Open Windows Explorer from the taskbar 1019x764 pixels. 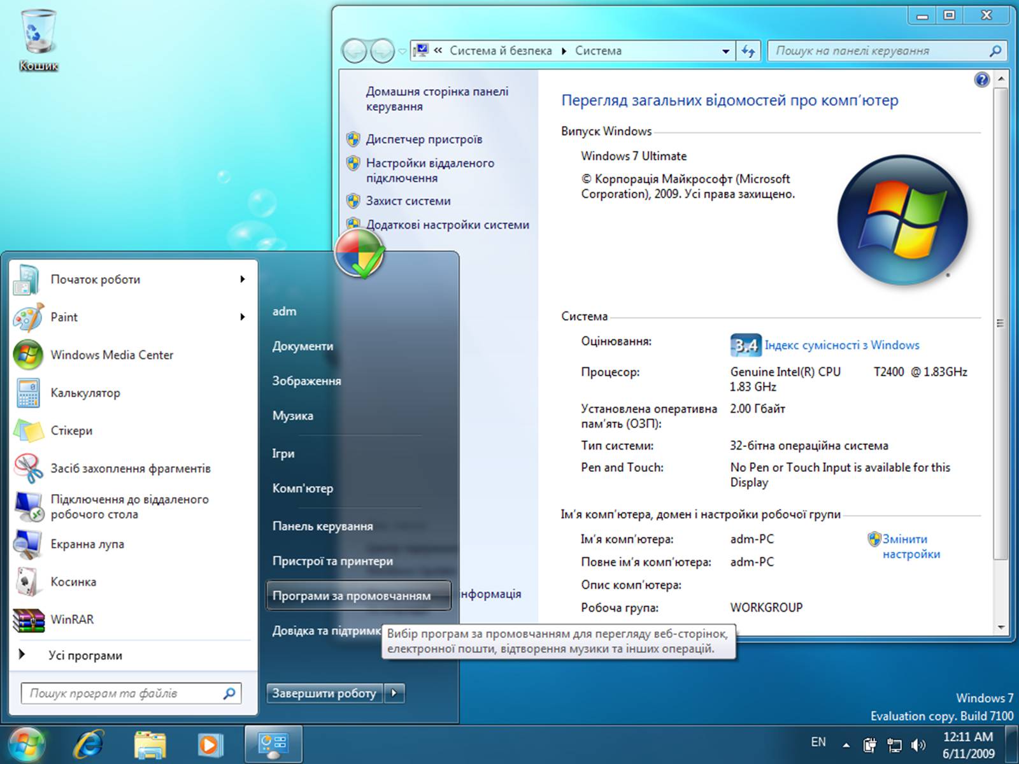click(150, 744)
